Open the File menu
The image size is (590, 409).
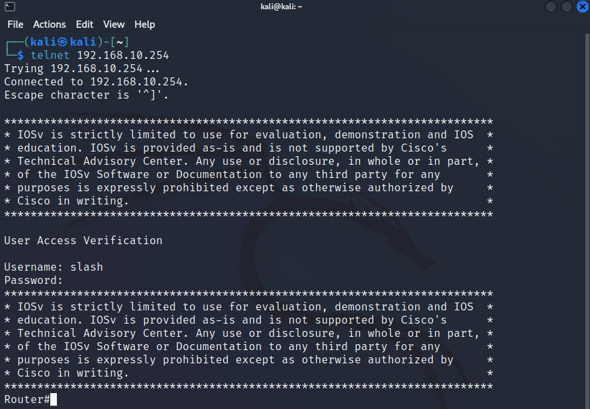(15, 24)
